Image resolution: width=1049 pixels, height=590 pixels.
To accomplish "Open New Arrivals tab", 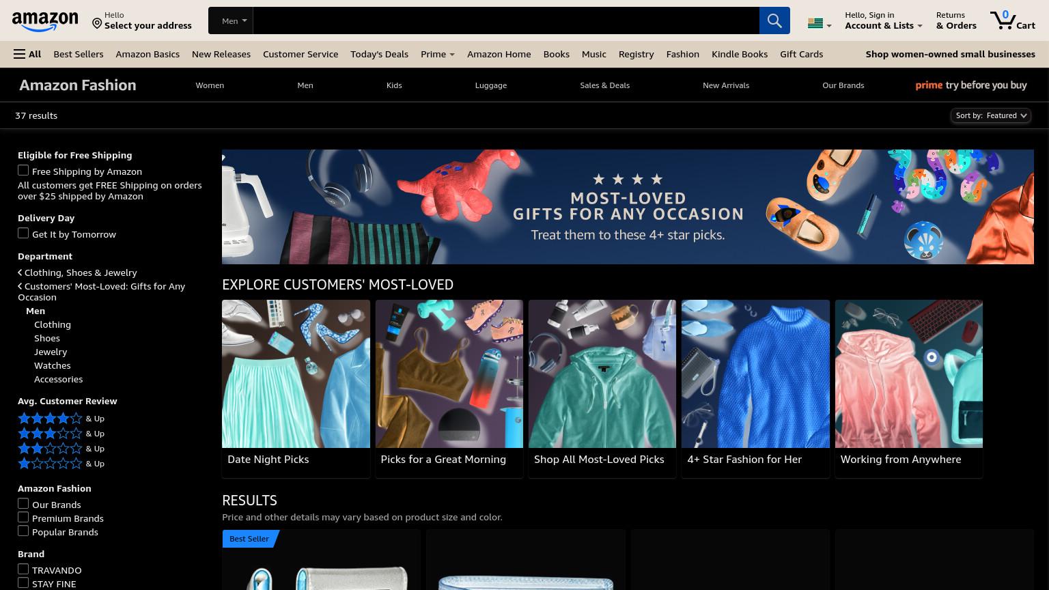I will (x=726, y=85).
